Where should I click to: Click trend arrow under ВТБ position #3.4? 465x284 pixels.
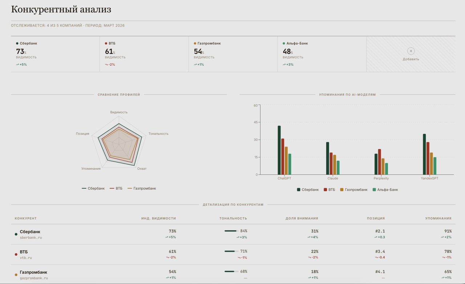coord(376,258)
